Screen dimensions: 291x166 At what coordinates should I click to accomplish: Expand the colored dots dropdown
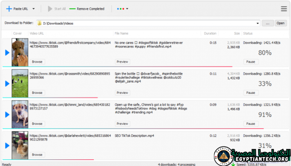123,8
